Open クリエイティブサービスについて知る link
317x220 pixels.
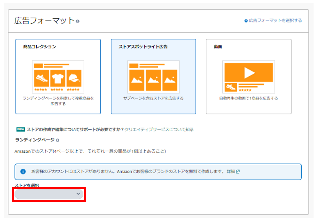pyautogui.click(x=159, y=129)
